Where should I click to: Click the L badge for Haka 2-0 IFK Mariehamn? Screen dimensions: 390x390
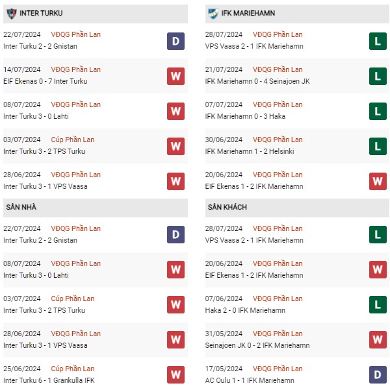378,305
